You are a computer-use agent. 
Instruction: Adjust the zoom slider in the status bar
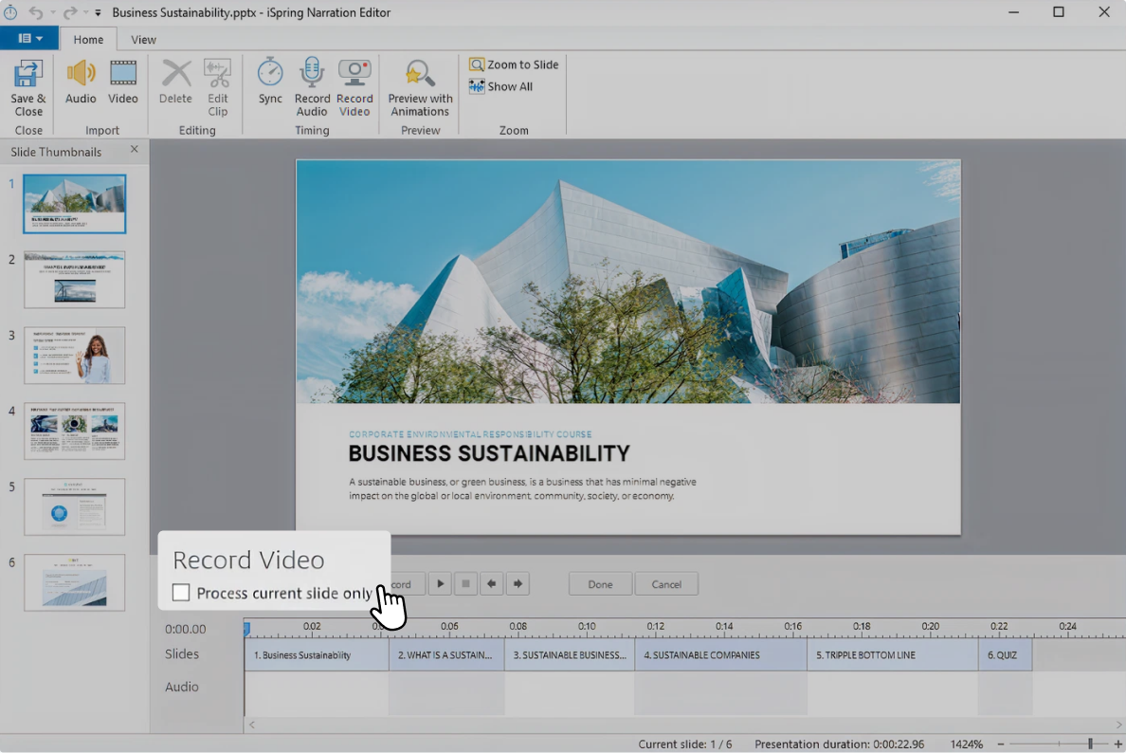click(x=1088, y=744)
